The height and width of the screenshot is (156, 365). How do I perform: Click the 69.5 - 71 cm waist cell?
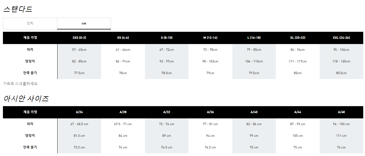click(123, 124)
